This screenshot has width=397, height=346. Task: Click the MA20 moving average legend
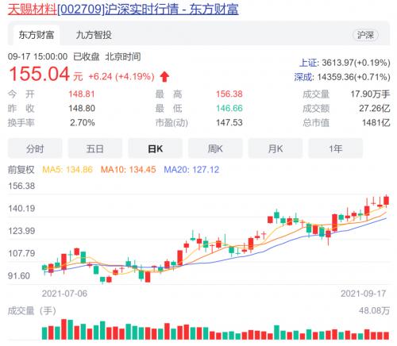(191, 170)
